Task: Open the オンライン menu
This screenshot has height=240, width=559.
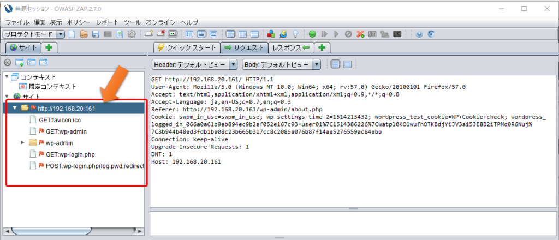Action: [161, 22]
